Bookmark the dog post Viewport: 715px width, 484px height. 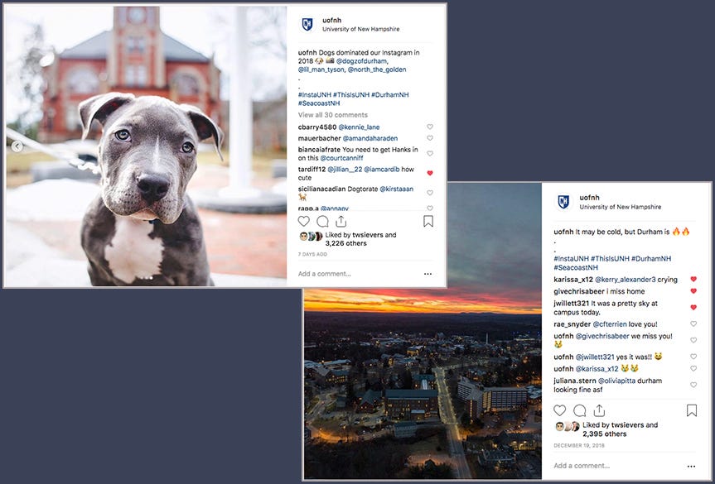click(x=428, y=221)
